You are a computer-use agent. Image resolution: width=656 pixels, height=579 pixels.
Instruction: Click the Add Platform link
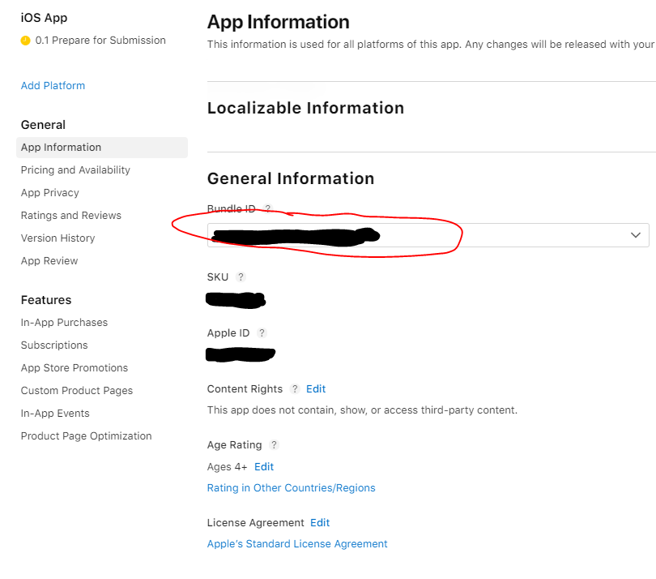(53, 86)
